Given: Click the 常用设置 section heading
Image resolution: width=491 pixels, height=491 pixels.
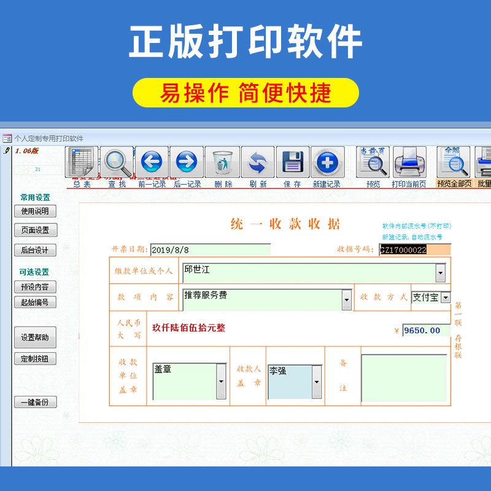Looking at the screenshot, I should 35,197.
